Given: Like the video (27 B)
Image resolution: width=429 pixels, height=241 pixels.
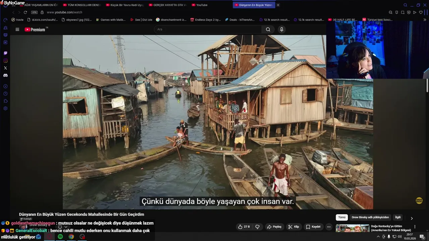Looking at the screenshot, I should click(x=244, y=227).
